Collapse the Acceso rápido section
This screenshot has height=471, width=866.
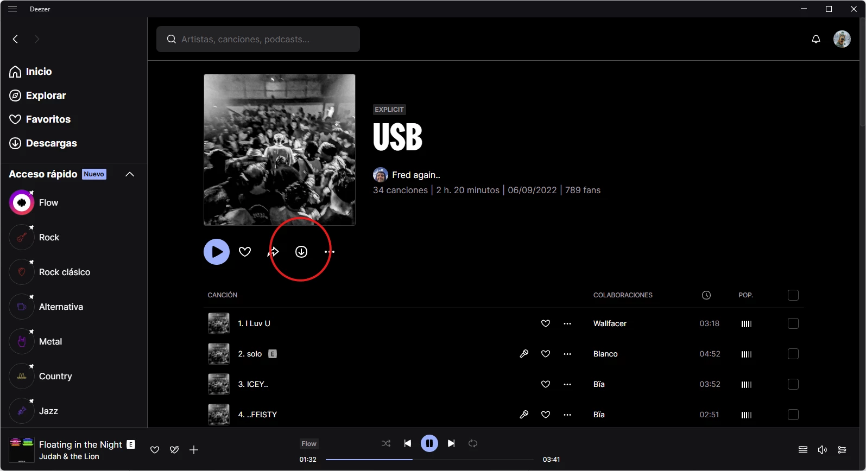tap(130, 174)
